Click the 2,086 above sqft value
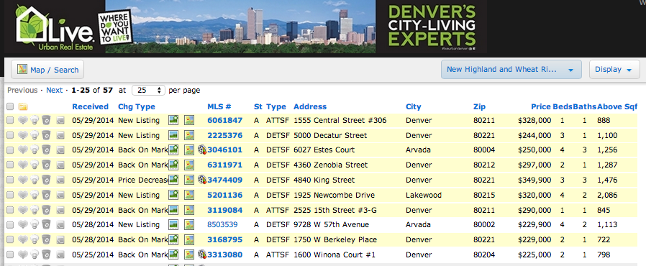The image size is (646, 266). click(607, 195)
